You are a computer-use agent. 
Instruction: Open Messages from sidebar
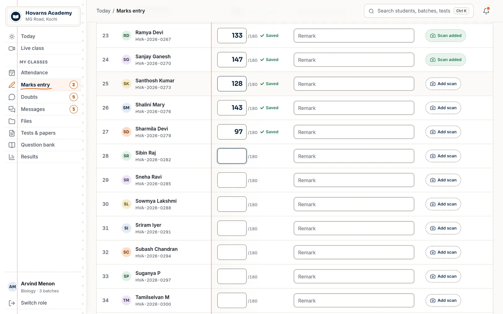pyautogui.click(x=43, y=109)
